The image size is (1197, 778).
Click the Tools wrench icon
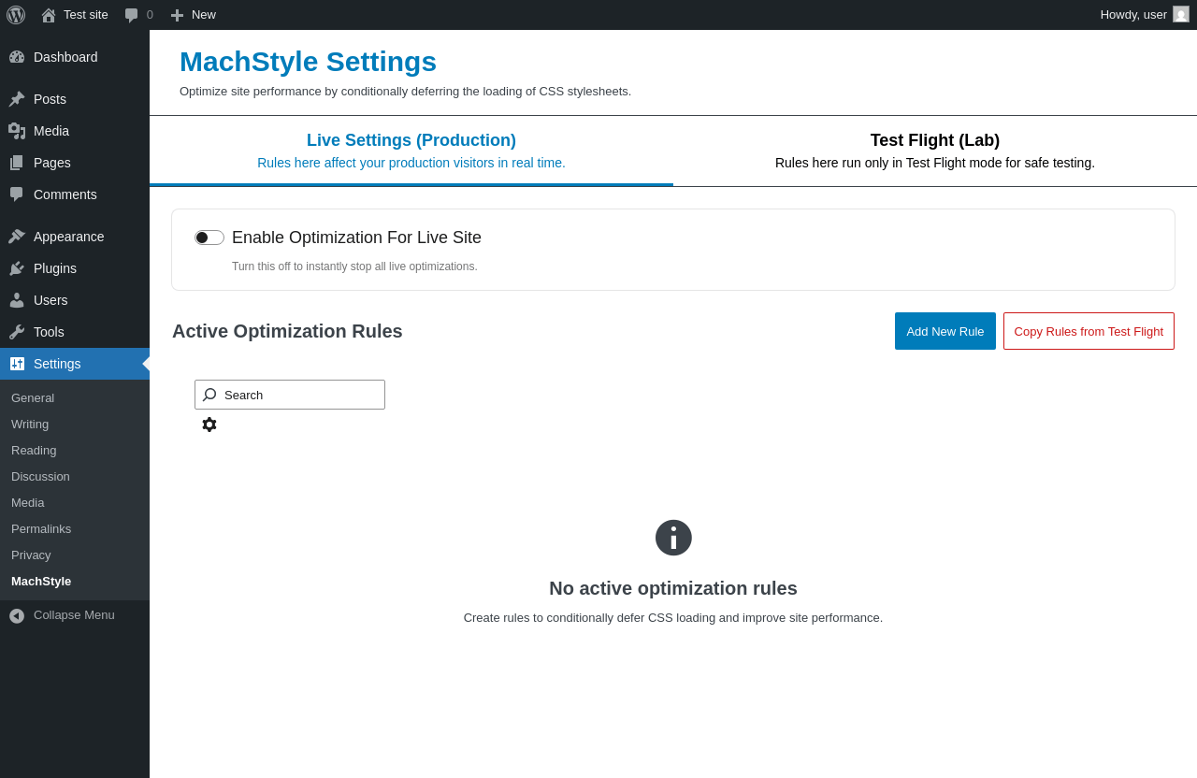coord(17,332)
